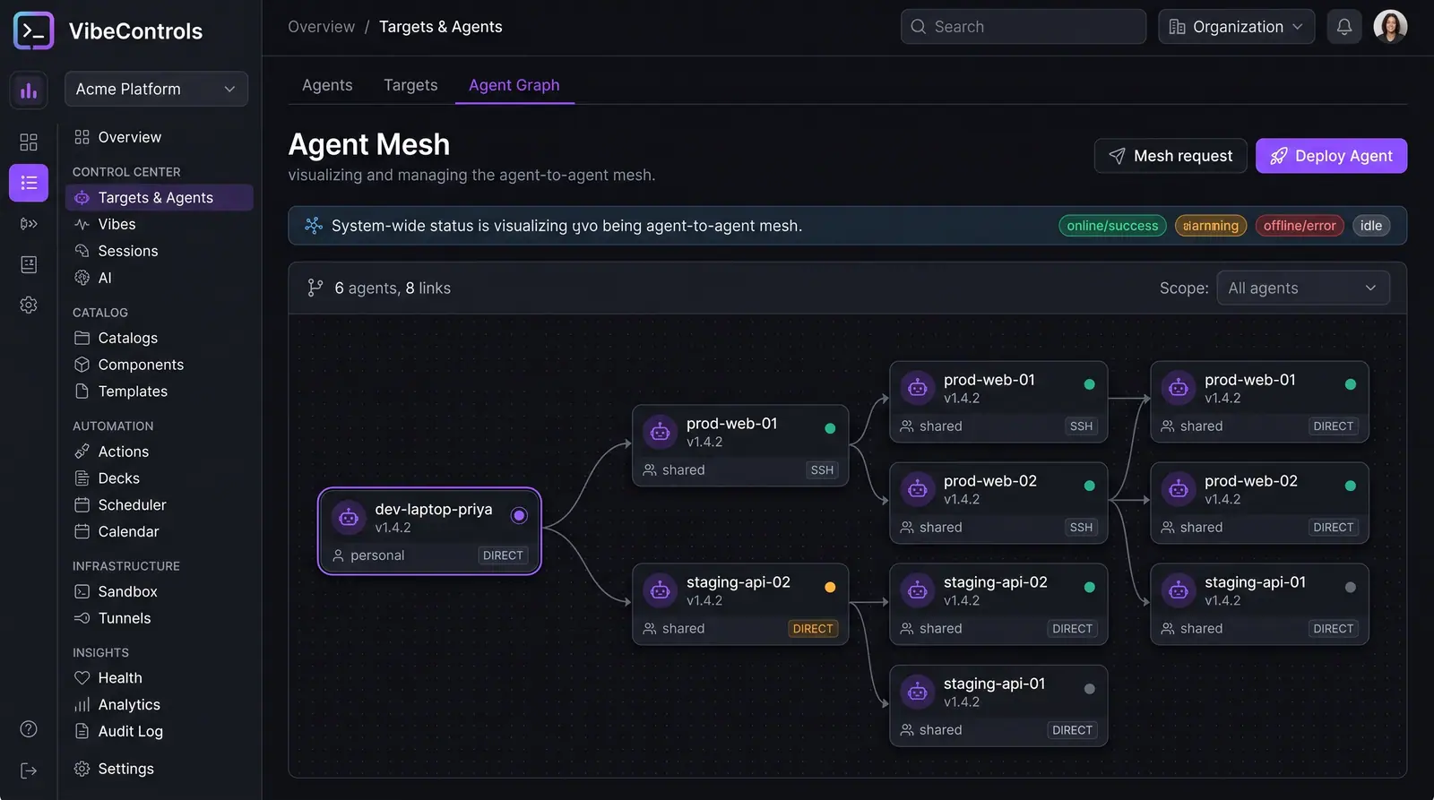Open the settings gear icon in the left rail
Image resolution: width=1434 pixels, height=800 pixels.
[x=29, y=305]
